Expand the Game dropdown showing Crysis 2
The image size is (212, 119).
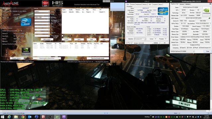(x=42, y=12)
